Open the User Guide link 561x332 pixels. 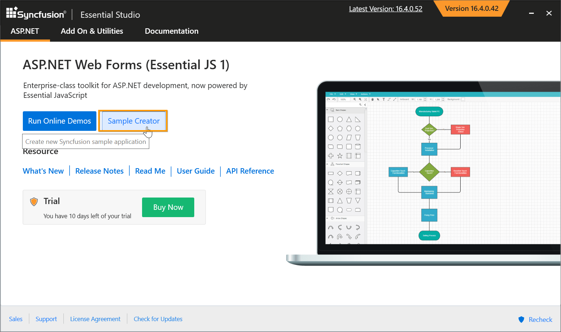[x=196, y=171]
